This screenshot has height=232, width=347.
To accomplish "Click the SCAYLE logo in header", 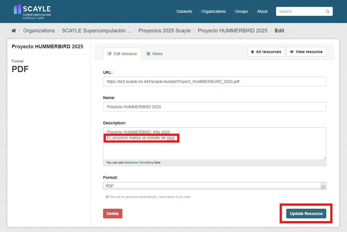I will 32,12.
